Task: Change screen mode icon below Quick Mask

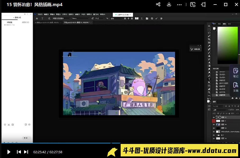Action: point(209,109)
